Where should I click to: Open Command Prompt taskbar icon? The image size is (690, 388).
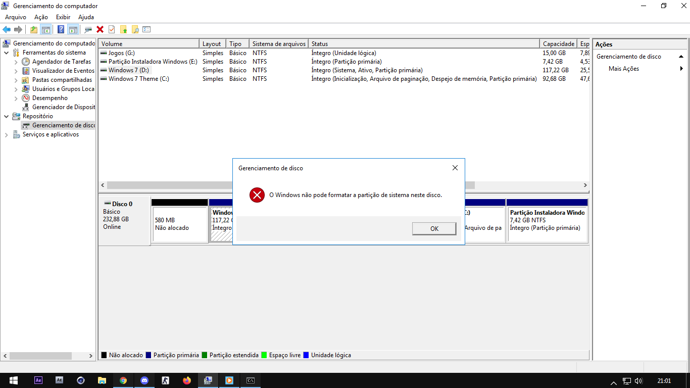[251, 380]
